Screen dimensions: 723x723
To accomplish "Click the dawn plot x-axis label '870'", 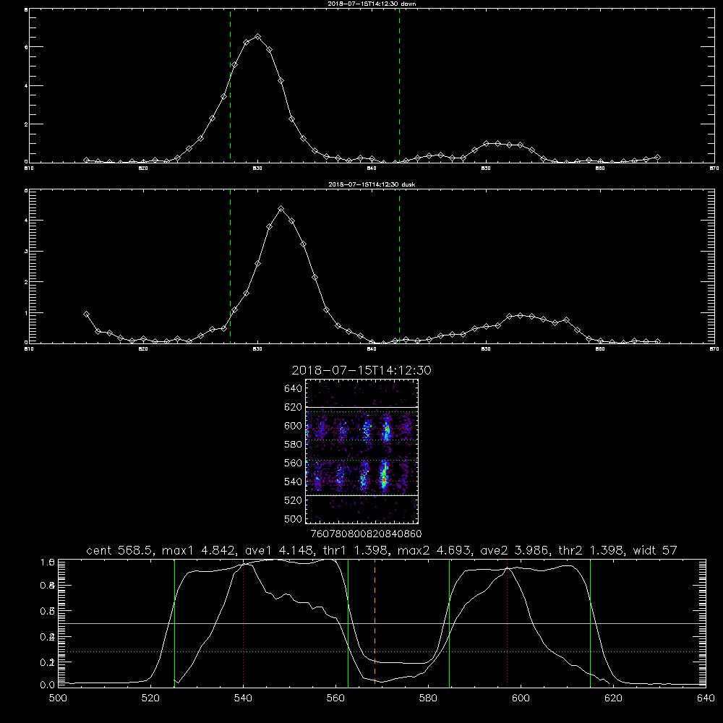I will [714, 168].
